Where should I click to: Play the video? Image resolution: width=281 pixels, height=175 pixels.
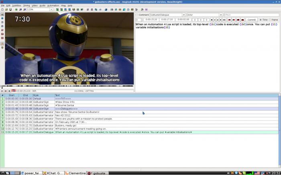click(x=2, y=91)
